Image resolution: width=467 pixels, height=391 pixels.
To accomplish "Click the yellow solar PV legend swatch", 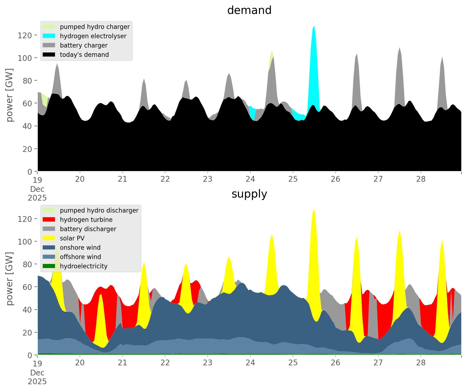I will point(49,238).
